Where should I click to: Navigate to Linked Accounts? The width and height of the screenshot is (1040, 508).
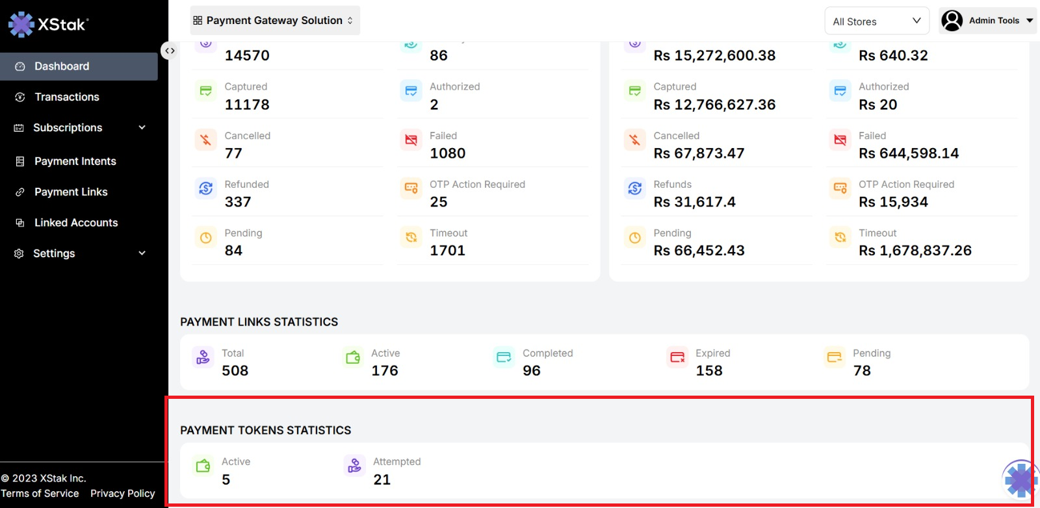[76, 223]
